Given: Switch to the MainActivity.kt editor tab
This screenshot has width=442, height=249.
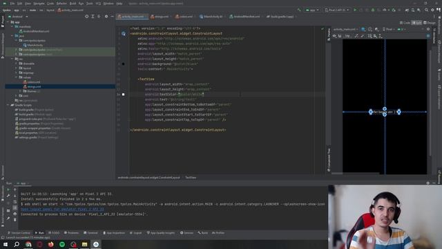Looking at the screenshot, I should (x=211, y=17).
